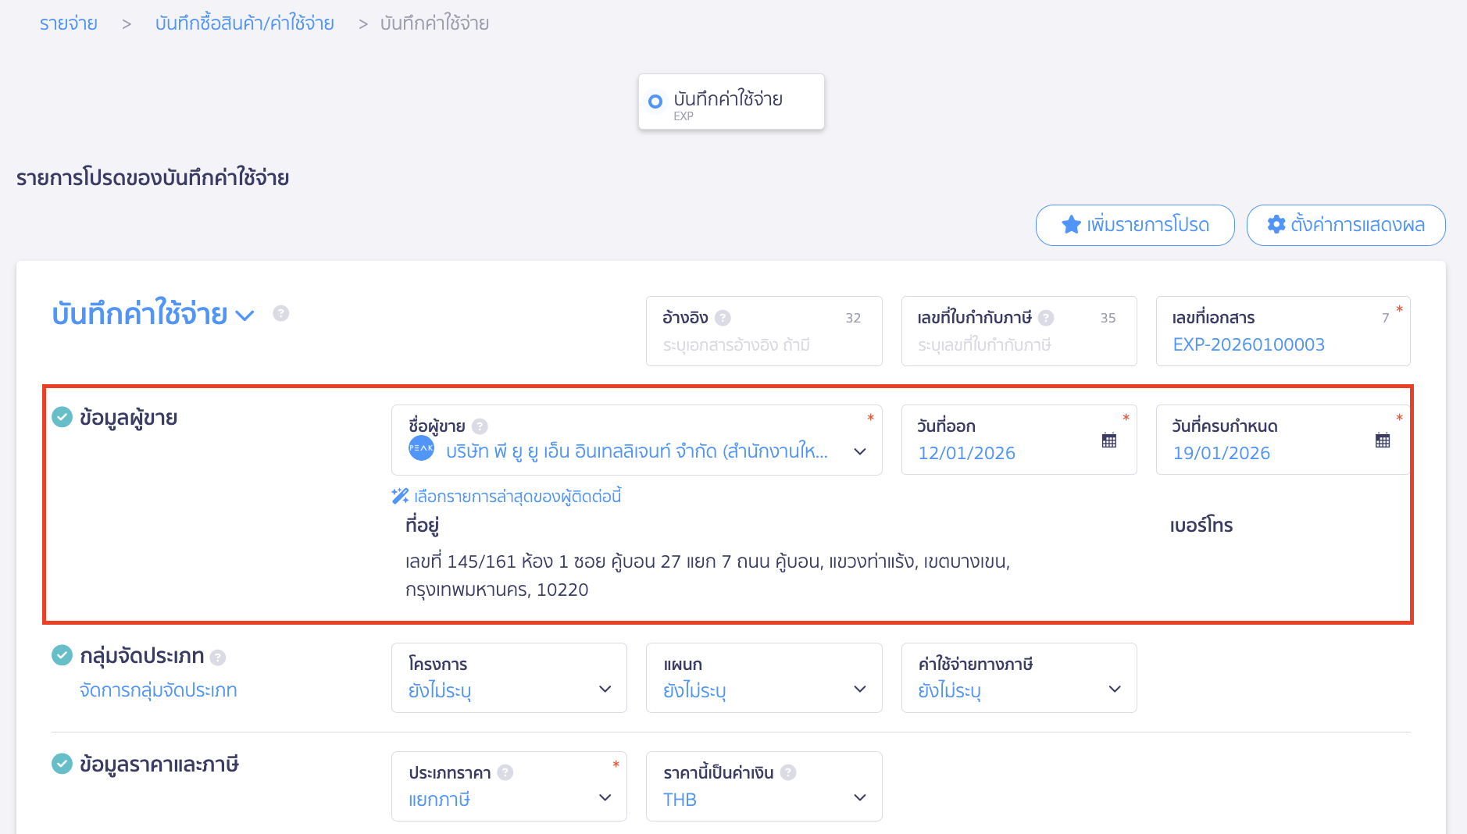Click the PEAK vendor logo avatar
This screenshot has height=834, width=1467.
click(x=421, y=448)
